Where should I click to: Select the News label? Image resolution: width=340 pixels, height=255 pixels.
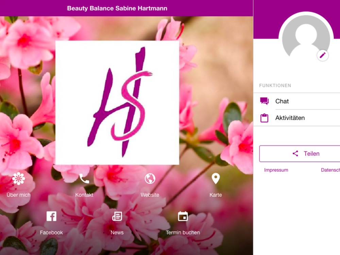click(x=117, y=233)
